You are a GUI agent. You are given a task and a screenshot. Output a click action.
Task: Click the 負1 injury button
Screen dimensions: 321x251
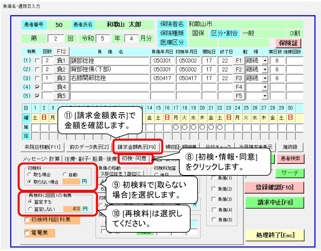point(61,60)
